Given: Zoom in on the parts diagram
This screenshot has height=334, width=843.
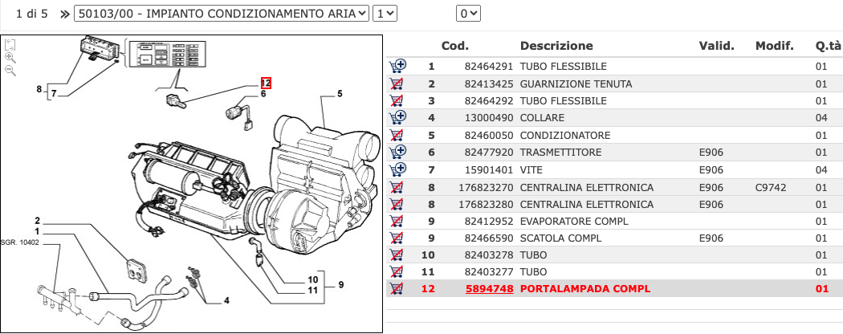Looking at the screenshot, I should coord(10,58).
